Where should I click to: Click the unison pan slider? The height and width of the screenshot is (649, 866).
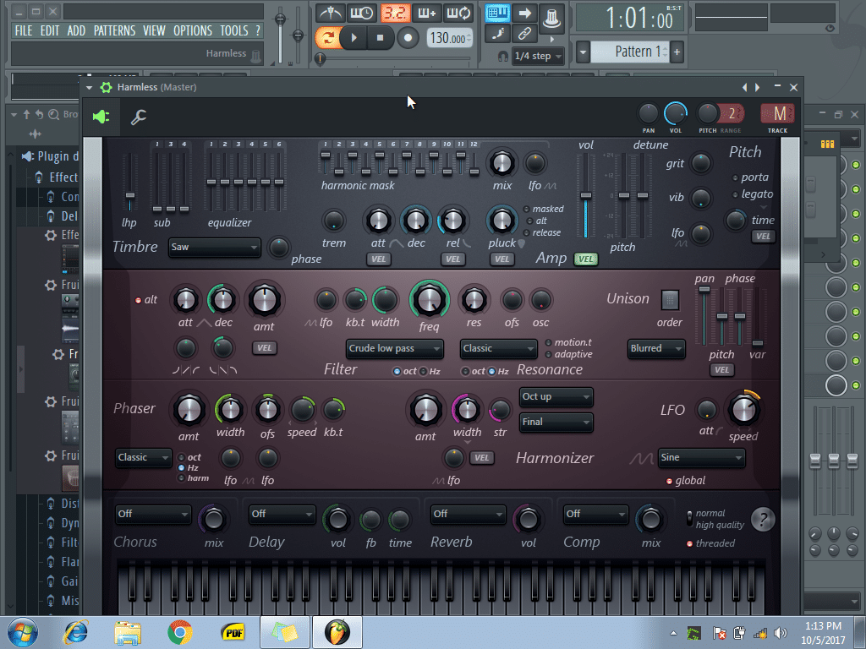pyautogui.click(x=704, y=316)
